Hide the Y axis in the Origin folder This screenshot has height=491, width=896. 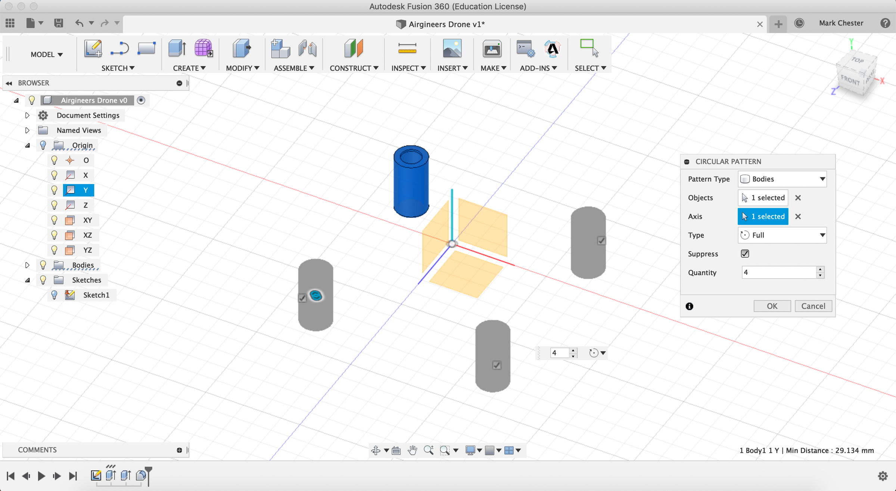(x=55, y=190)
